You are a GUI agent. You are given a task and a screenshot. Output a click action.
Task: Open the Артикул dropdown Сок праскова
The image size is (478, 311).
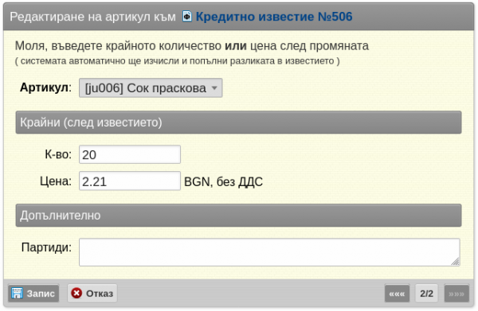coord(151,88)
